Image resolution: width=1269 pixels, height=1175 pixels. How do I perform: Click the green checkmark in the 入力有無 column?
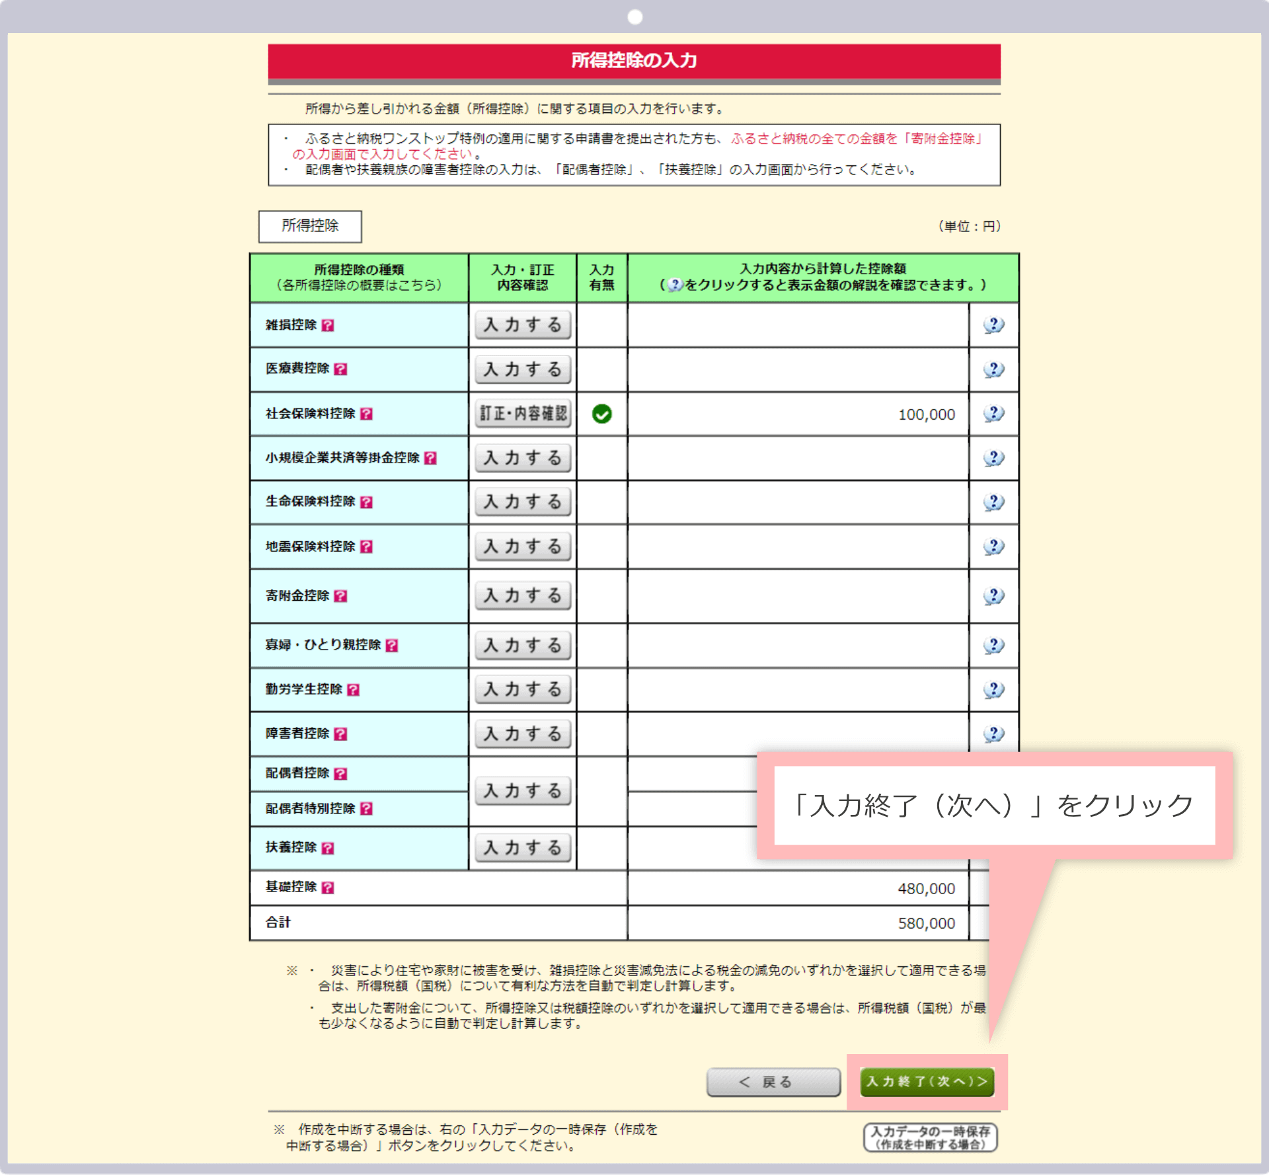602,414
